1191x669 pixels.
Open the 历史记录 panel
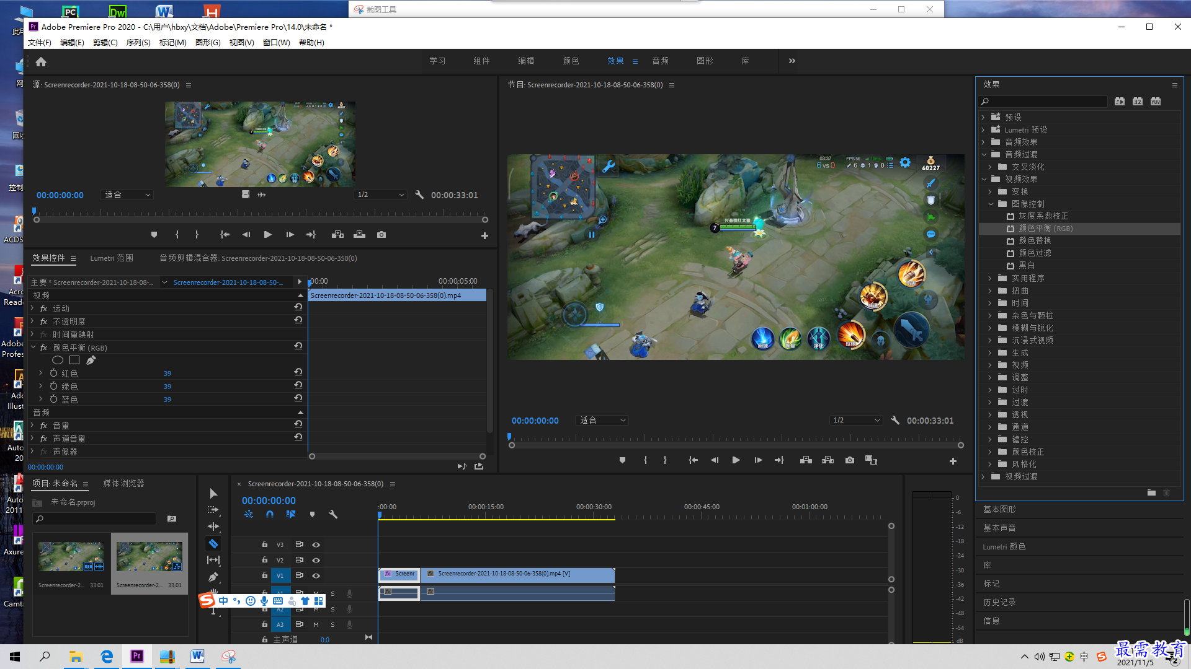(x=999, y=602)
